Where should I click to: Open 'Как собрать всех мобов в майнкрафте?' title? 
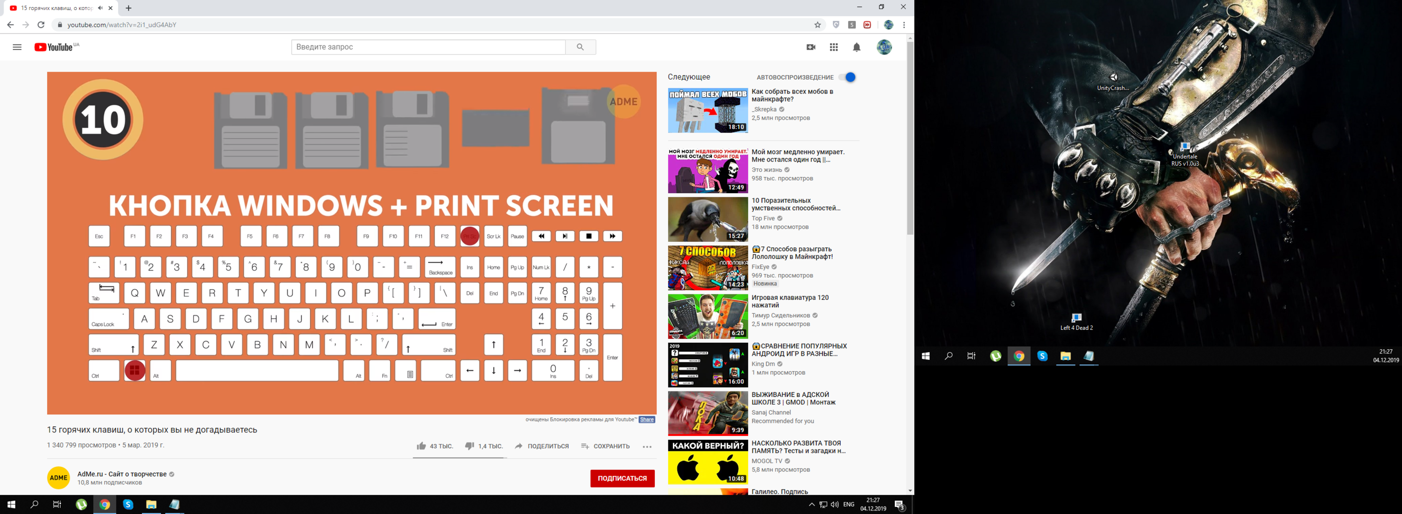pos(793,95)
